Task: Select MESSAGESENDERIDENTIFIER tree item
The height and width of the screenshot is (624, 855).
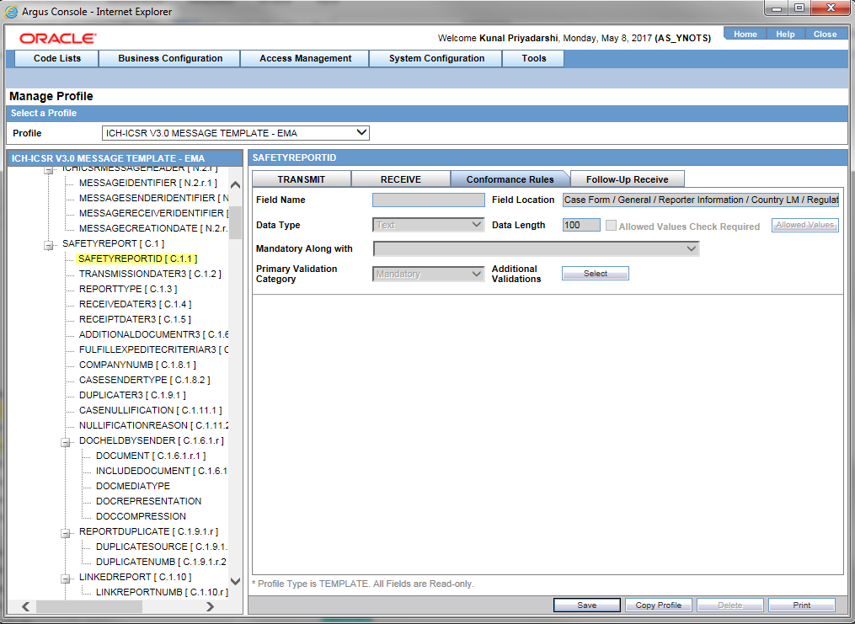Action: pyautogui.click(x=154, y=199)
